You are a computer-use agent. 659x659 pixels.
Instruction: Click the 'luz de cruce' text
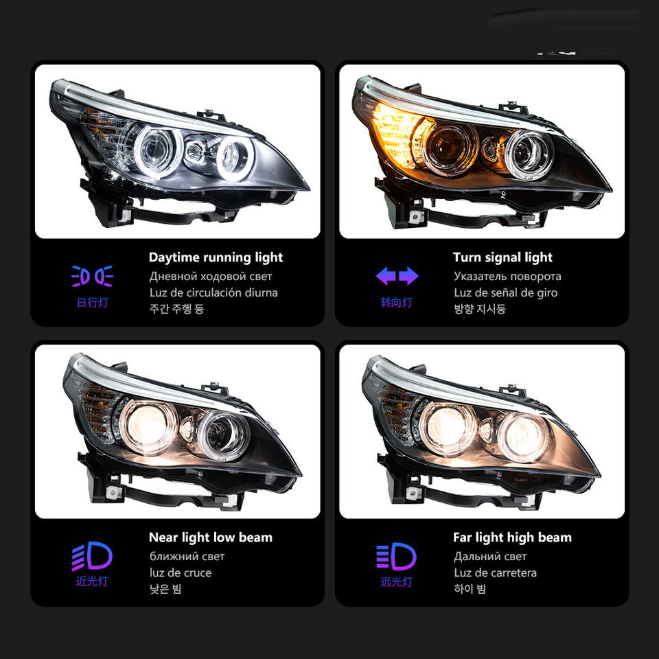[x=181, y=573]
